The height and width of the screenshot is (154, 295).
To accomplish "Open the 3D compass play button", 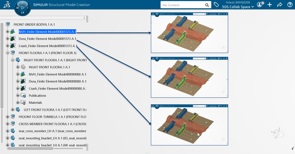I will tap(23, 8).
